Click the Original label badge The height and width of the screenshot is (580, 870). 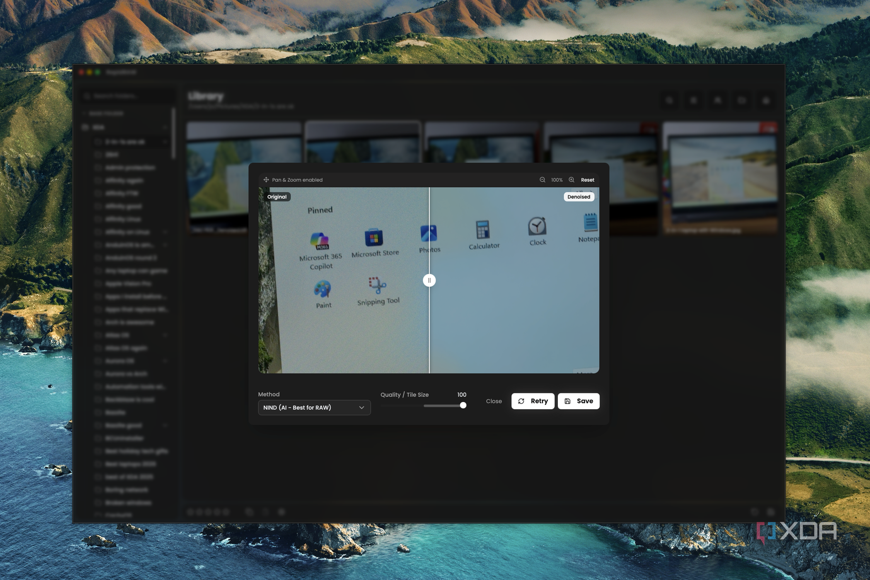point(277,197)
